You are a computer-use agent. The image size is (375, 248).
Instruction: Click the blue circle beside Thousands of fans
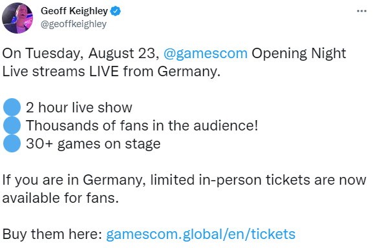(x=12, y=125)
